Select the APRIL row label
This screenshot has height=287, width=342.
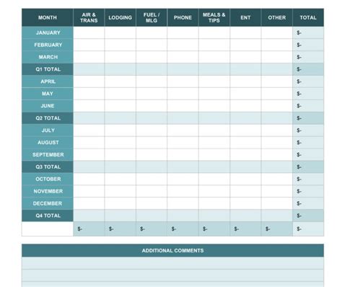[48, 81]
